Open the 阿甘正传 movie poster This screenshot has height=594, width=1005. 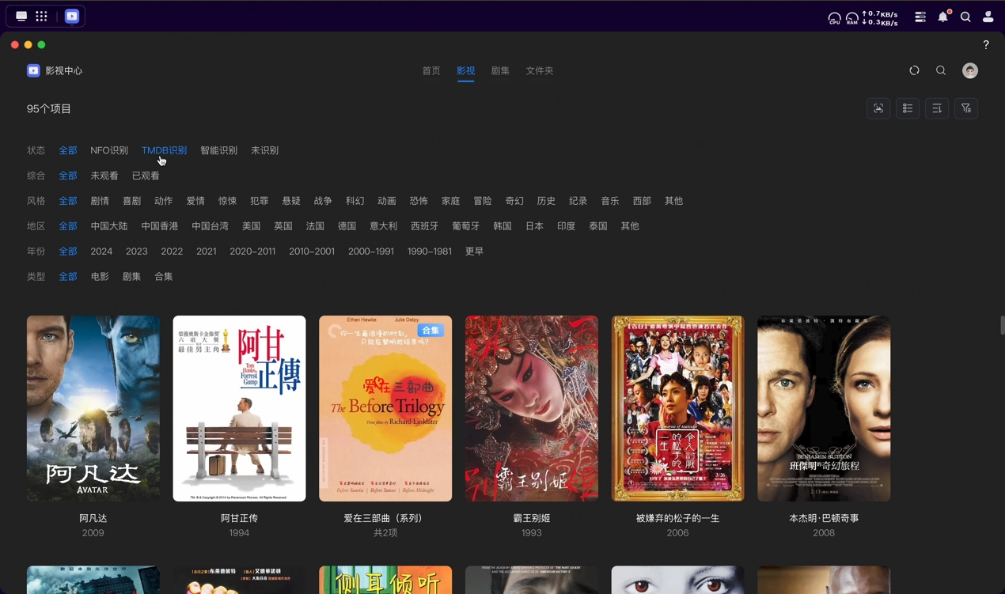pos(239,408)
